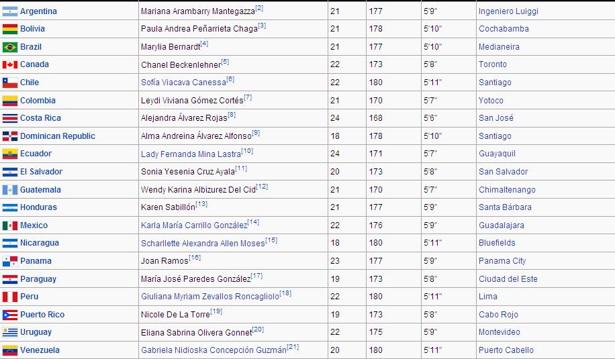The width and height of the screenshot is (615, 359).
Task: Open Karla María Carrillo González link
Action: [x=194, y=225]
